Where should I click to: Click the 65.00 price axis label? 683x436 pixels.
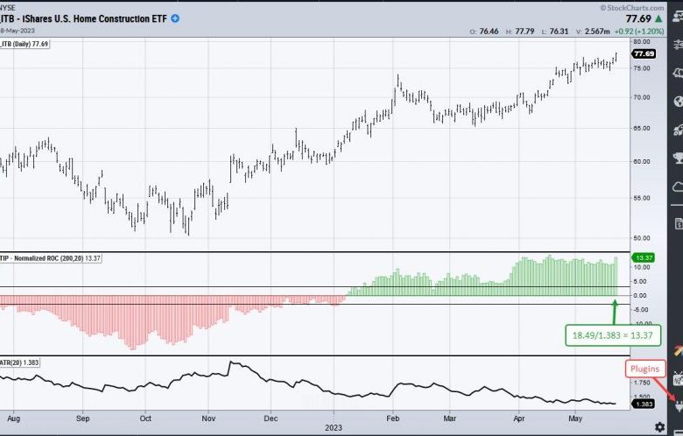(642, 129)
